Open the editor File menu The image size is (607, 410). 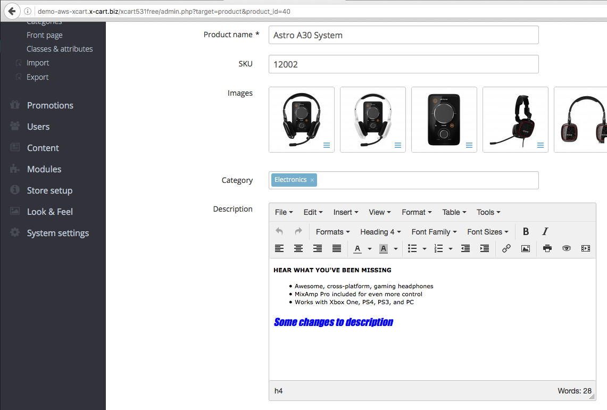click(x=284, y=212)
